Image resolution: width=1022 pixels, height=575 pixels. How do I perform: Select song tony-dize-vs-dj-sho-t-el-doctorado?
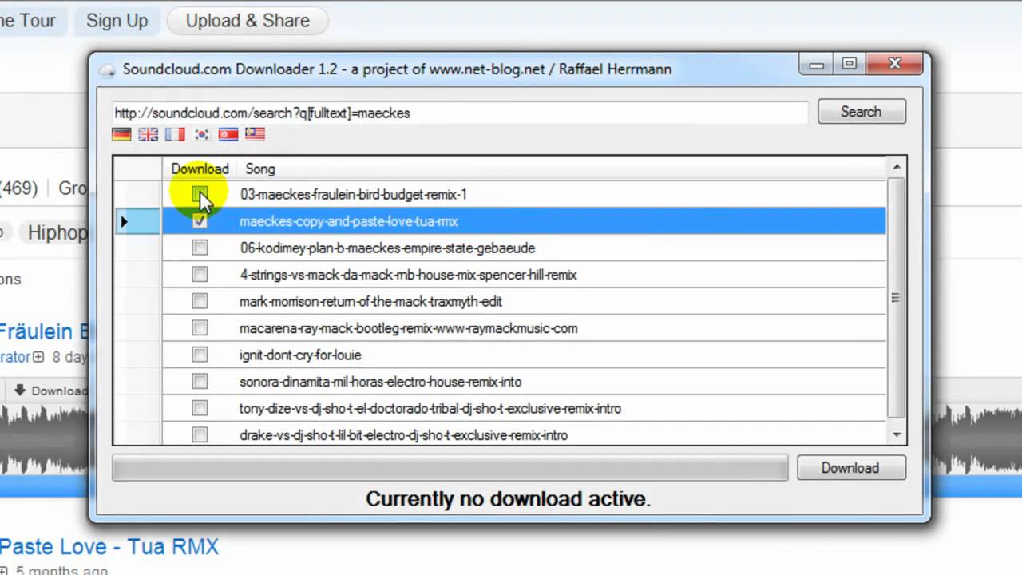pyautogui.click(x=430, y=408)
